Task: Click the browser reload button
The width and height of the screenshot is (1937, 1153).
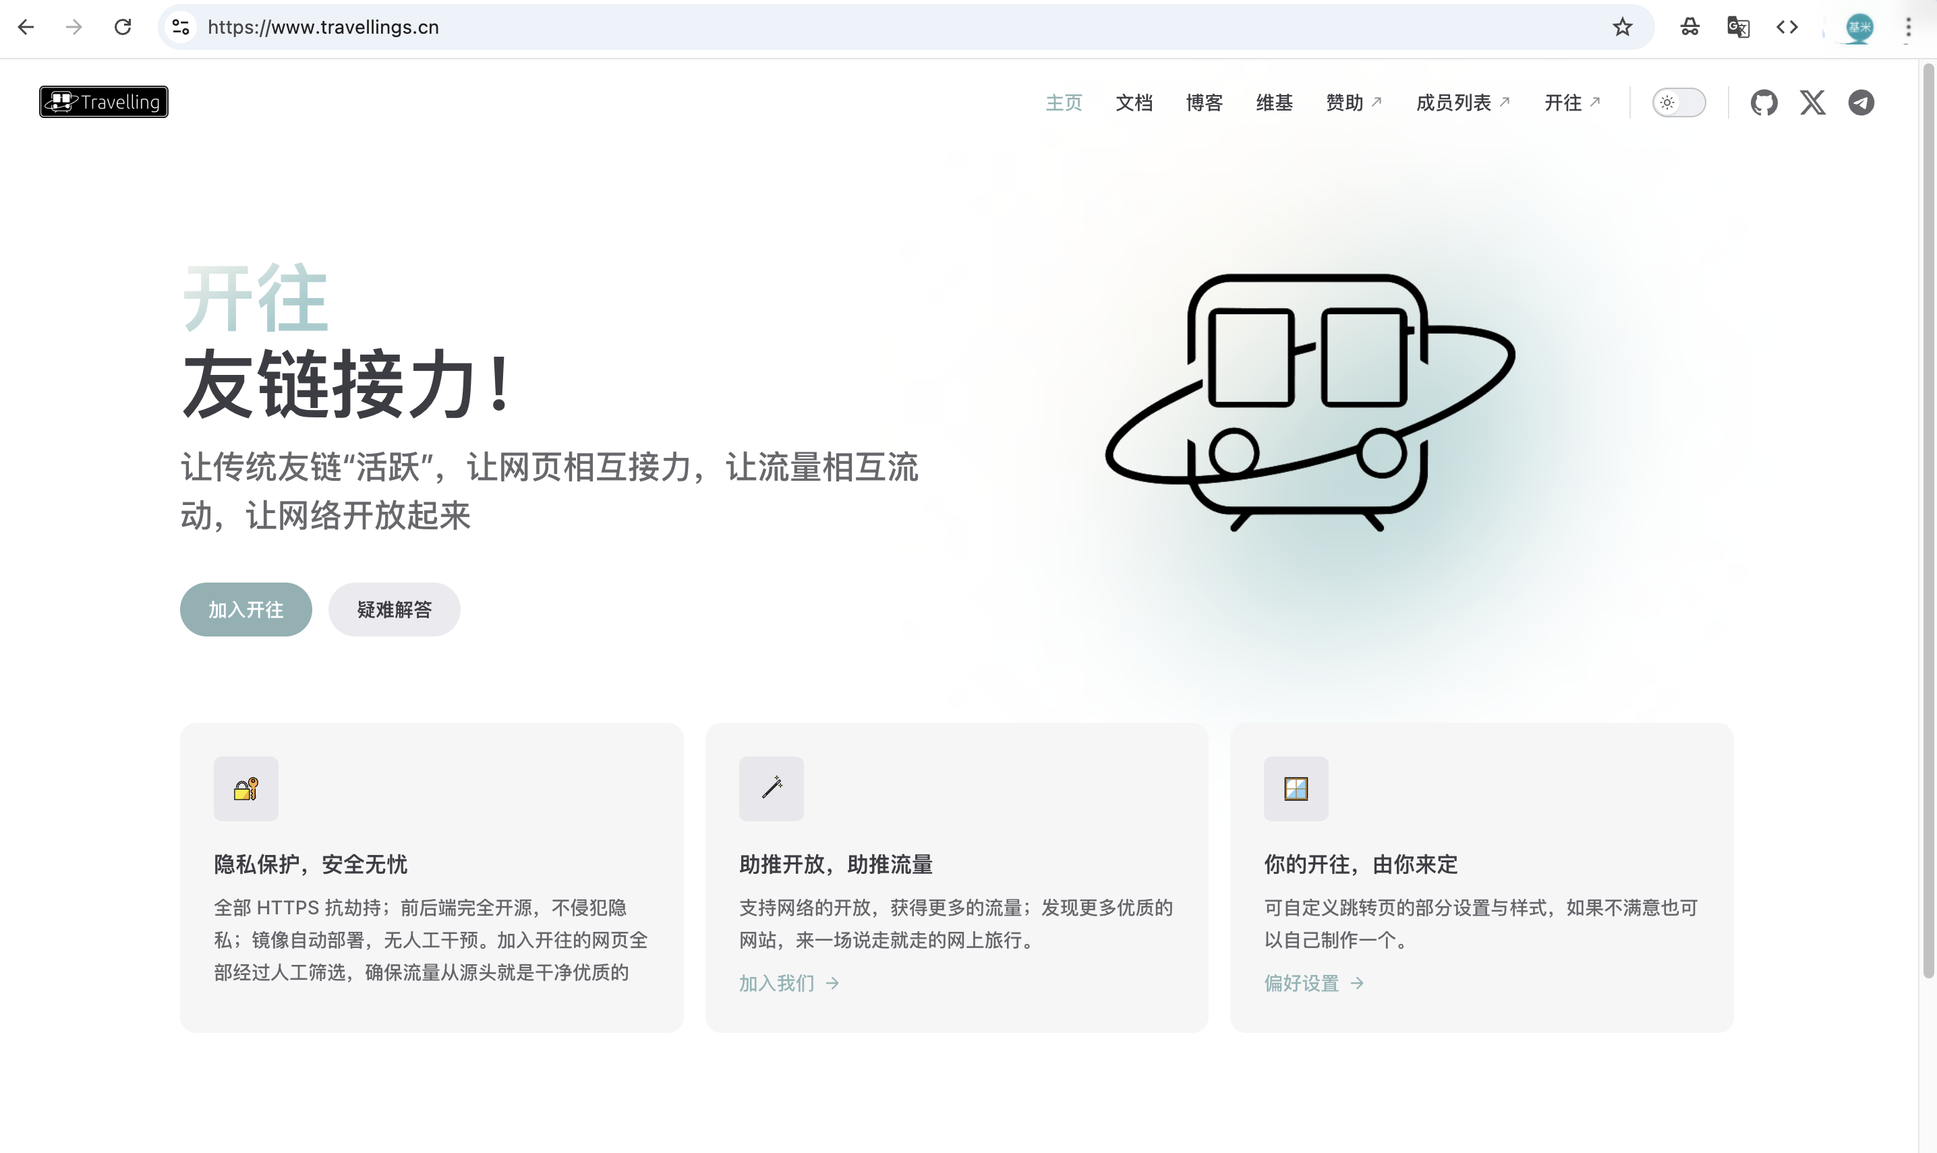Action: [x=123, y=27]
